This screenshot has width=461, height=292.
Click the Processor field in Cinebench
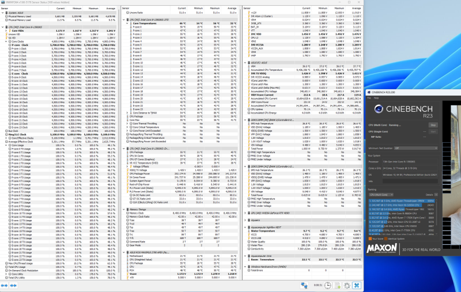point(410,162)
